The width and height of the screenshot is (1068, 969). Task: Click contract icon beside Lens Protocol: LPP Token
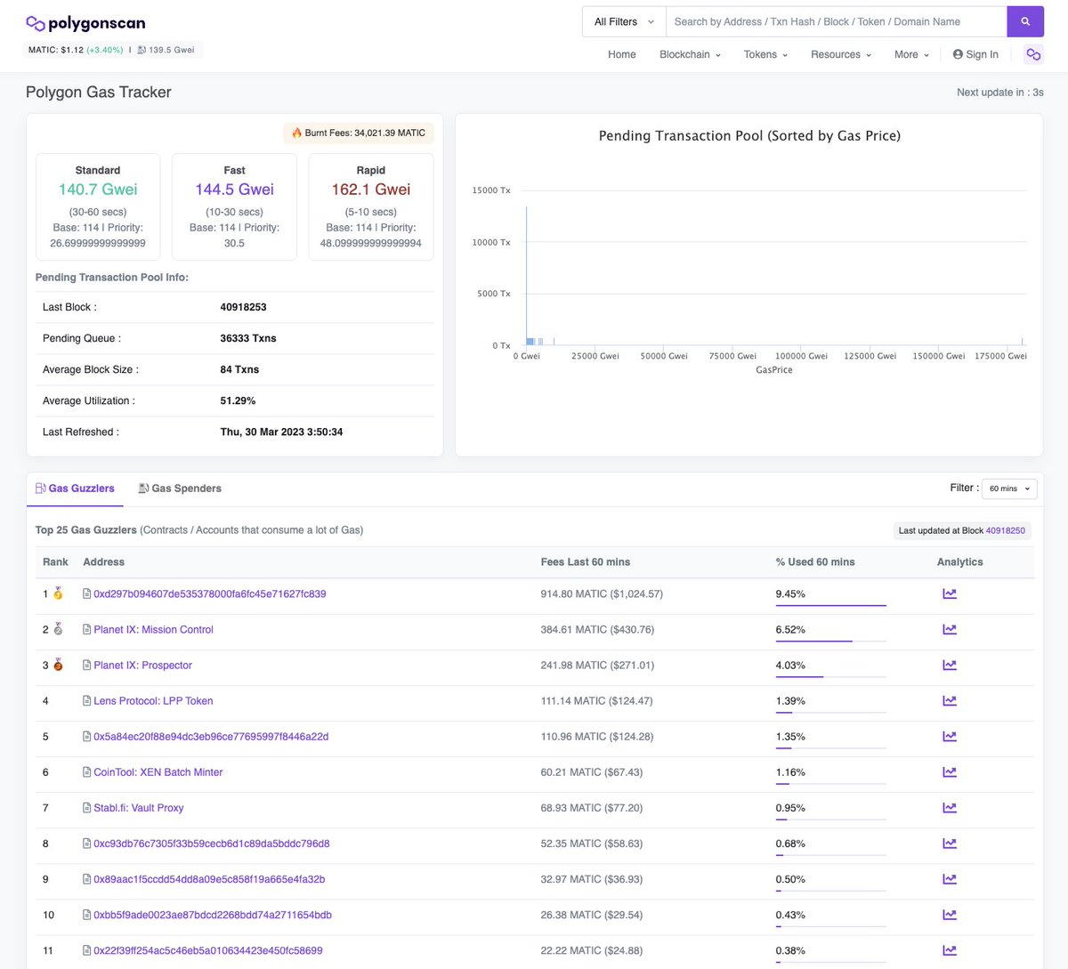tap(86, 700)
